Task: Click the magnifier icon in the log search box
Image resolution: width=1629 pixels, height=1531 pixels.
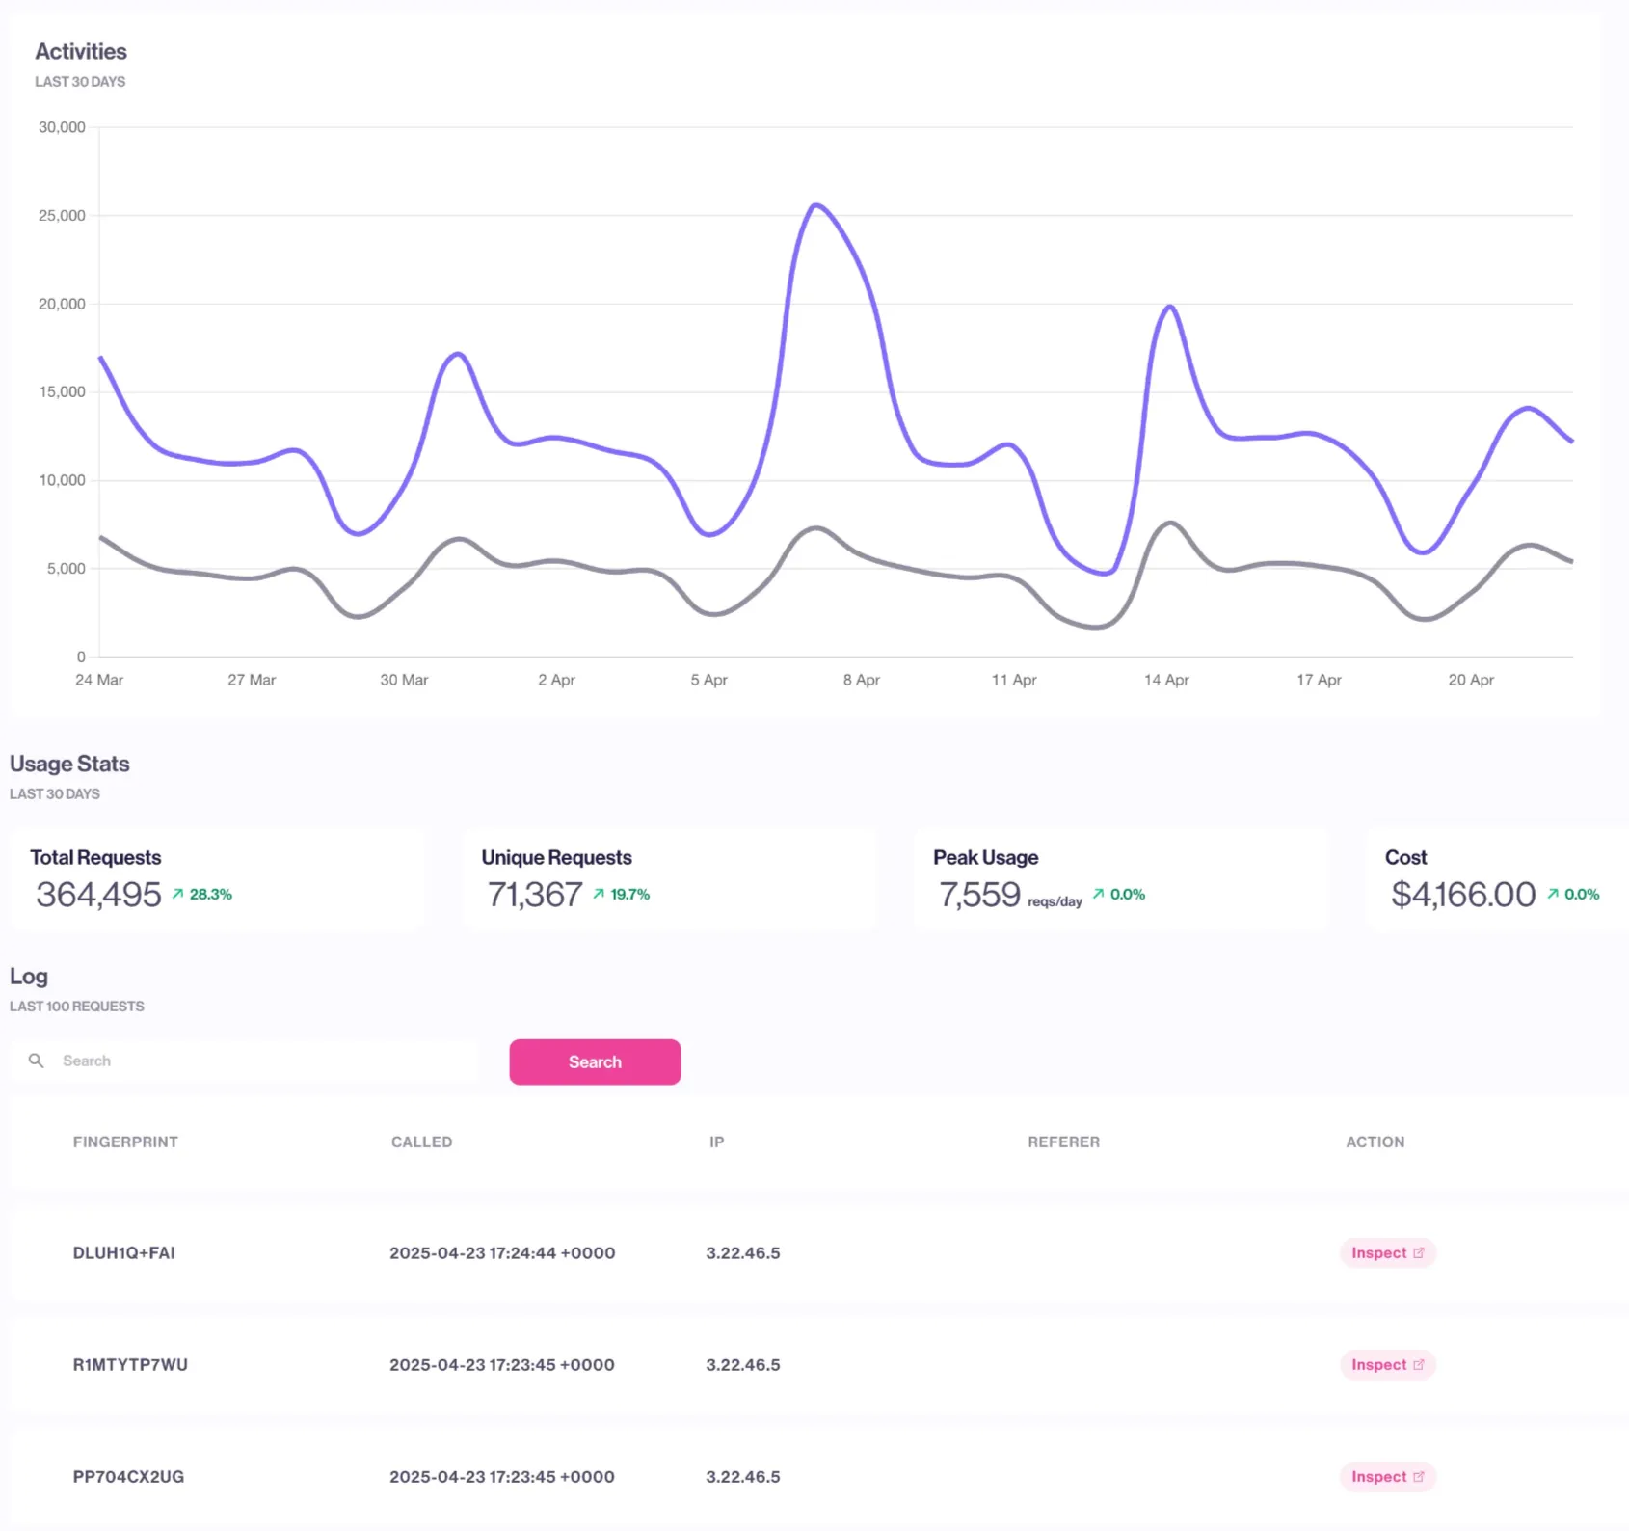Action: (37, 1061)
